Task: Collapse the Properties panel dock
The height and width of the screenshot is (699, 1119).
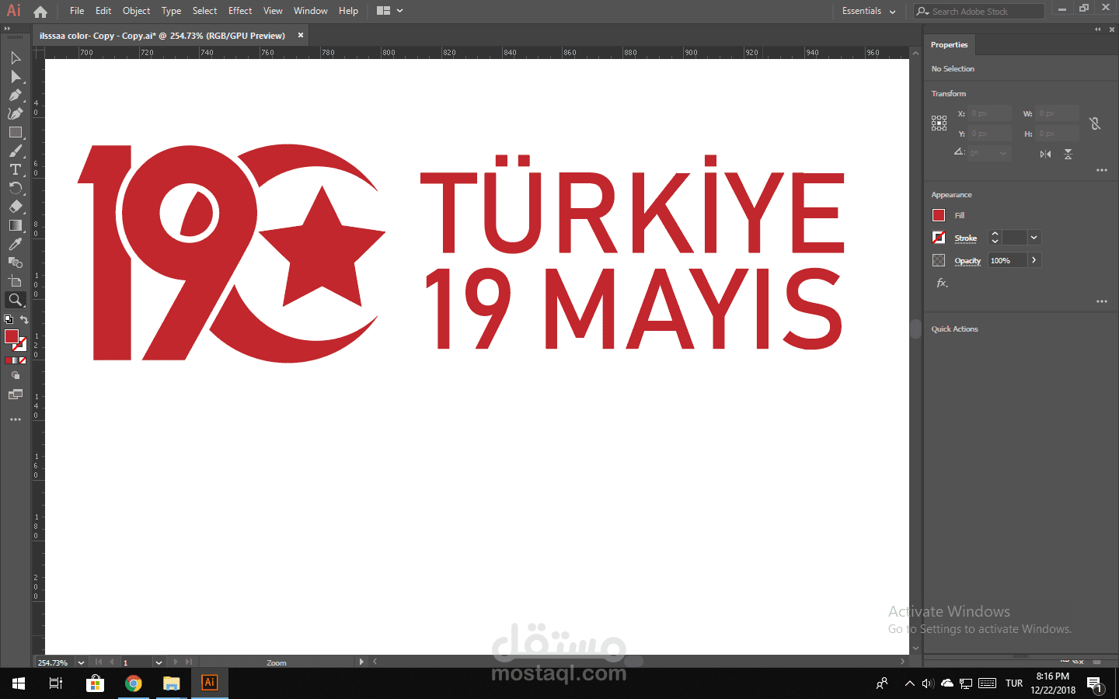Action: coord(1098,29)
